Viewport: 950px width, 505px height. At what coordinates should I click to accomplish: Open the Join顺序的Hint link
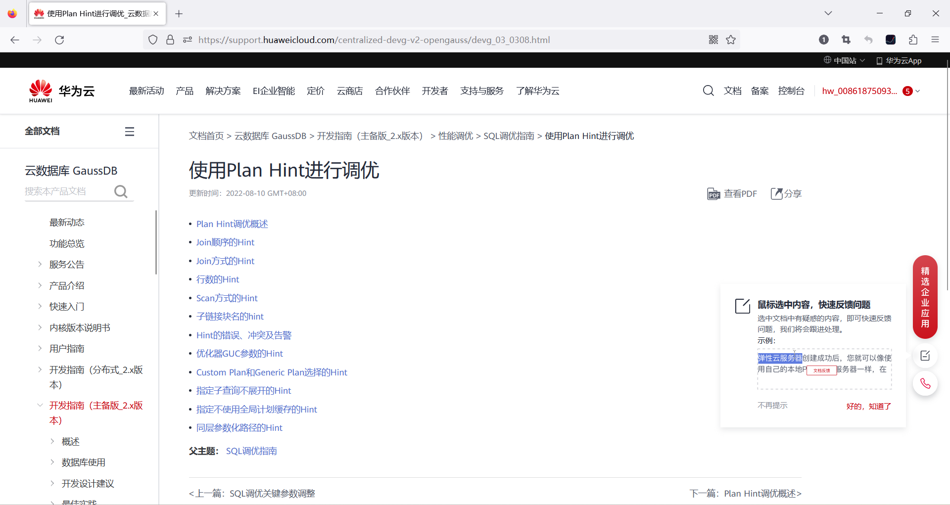tap(225, 242)
